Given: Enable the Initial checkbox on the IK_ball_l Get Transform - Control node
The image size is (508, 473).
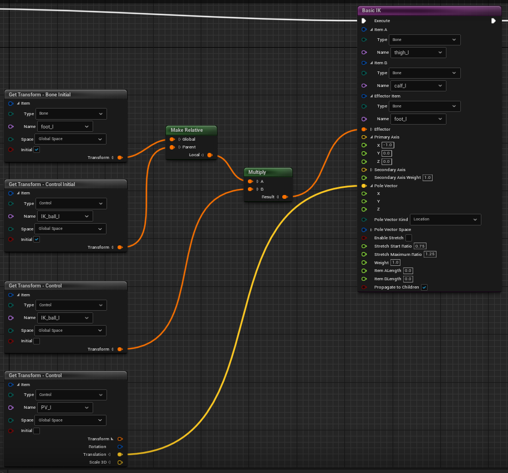Looking at the screenshot, I should coord(36,340).
